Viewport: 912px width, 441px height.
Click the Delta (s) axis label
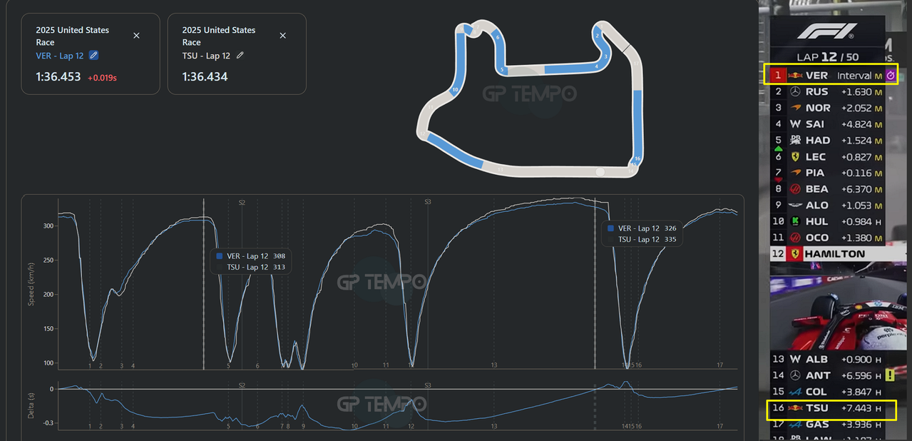pyautogui.click(x=31, y=405)
